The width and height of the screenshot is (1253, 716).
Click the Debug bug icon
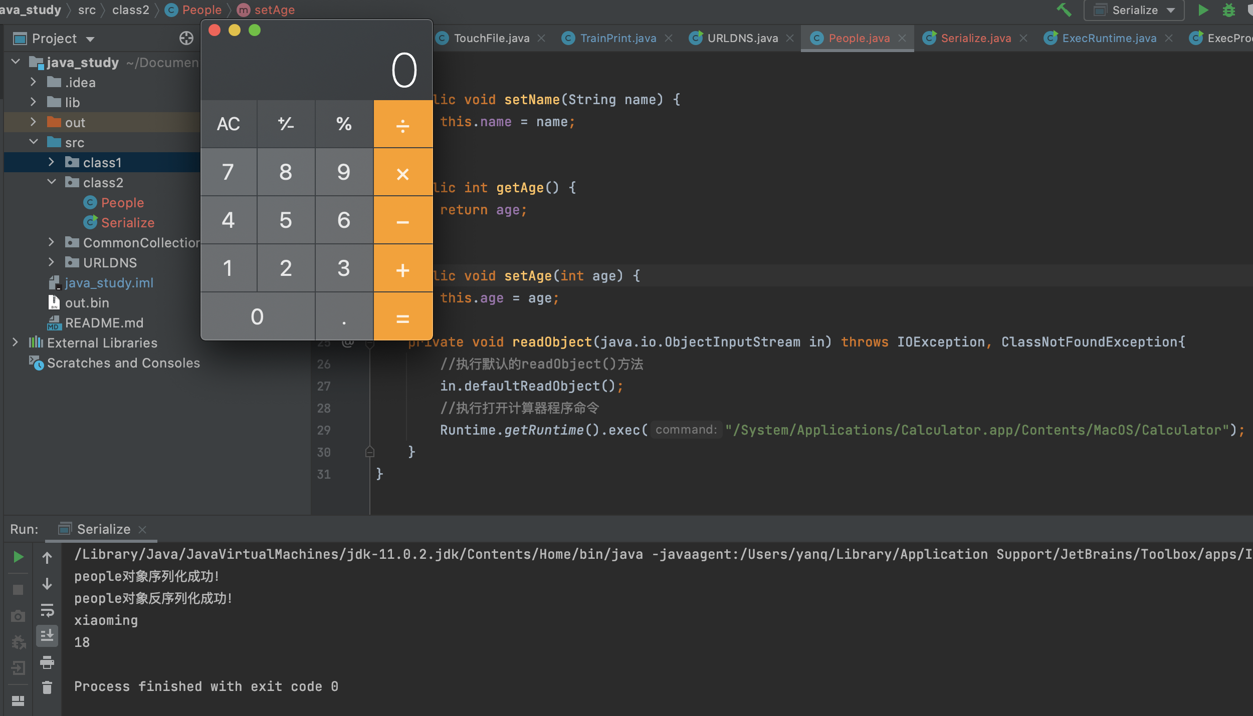1228,10
